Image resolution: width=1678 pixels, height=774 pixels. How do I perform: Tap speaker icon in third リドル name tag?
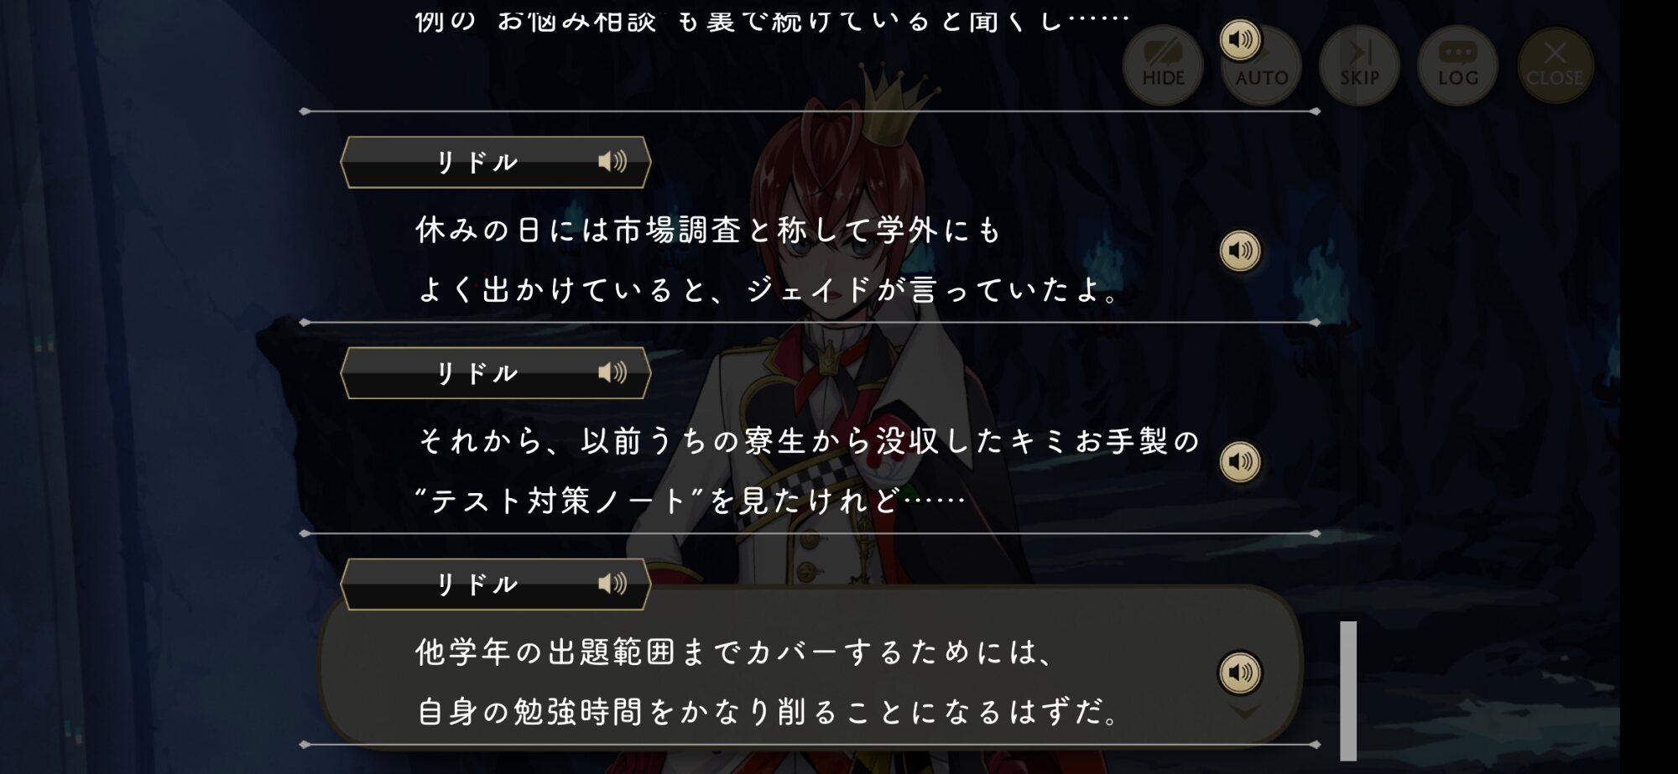pos(612,584)
